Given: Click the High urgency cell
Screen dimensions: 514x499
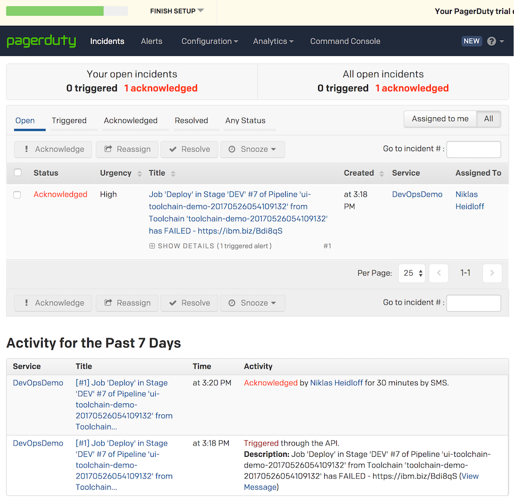Looking at the screenshot, I should click(x=108, y=194).
